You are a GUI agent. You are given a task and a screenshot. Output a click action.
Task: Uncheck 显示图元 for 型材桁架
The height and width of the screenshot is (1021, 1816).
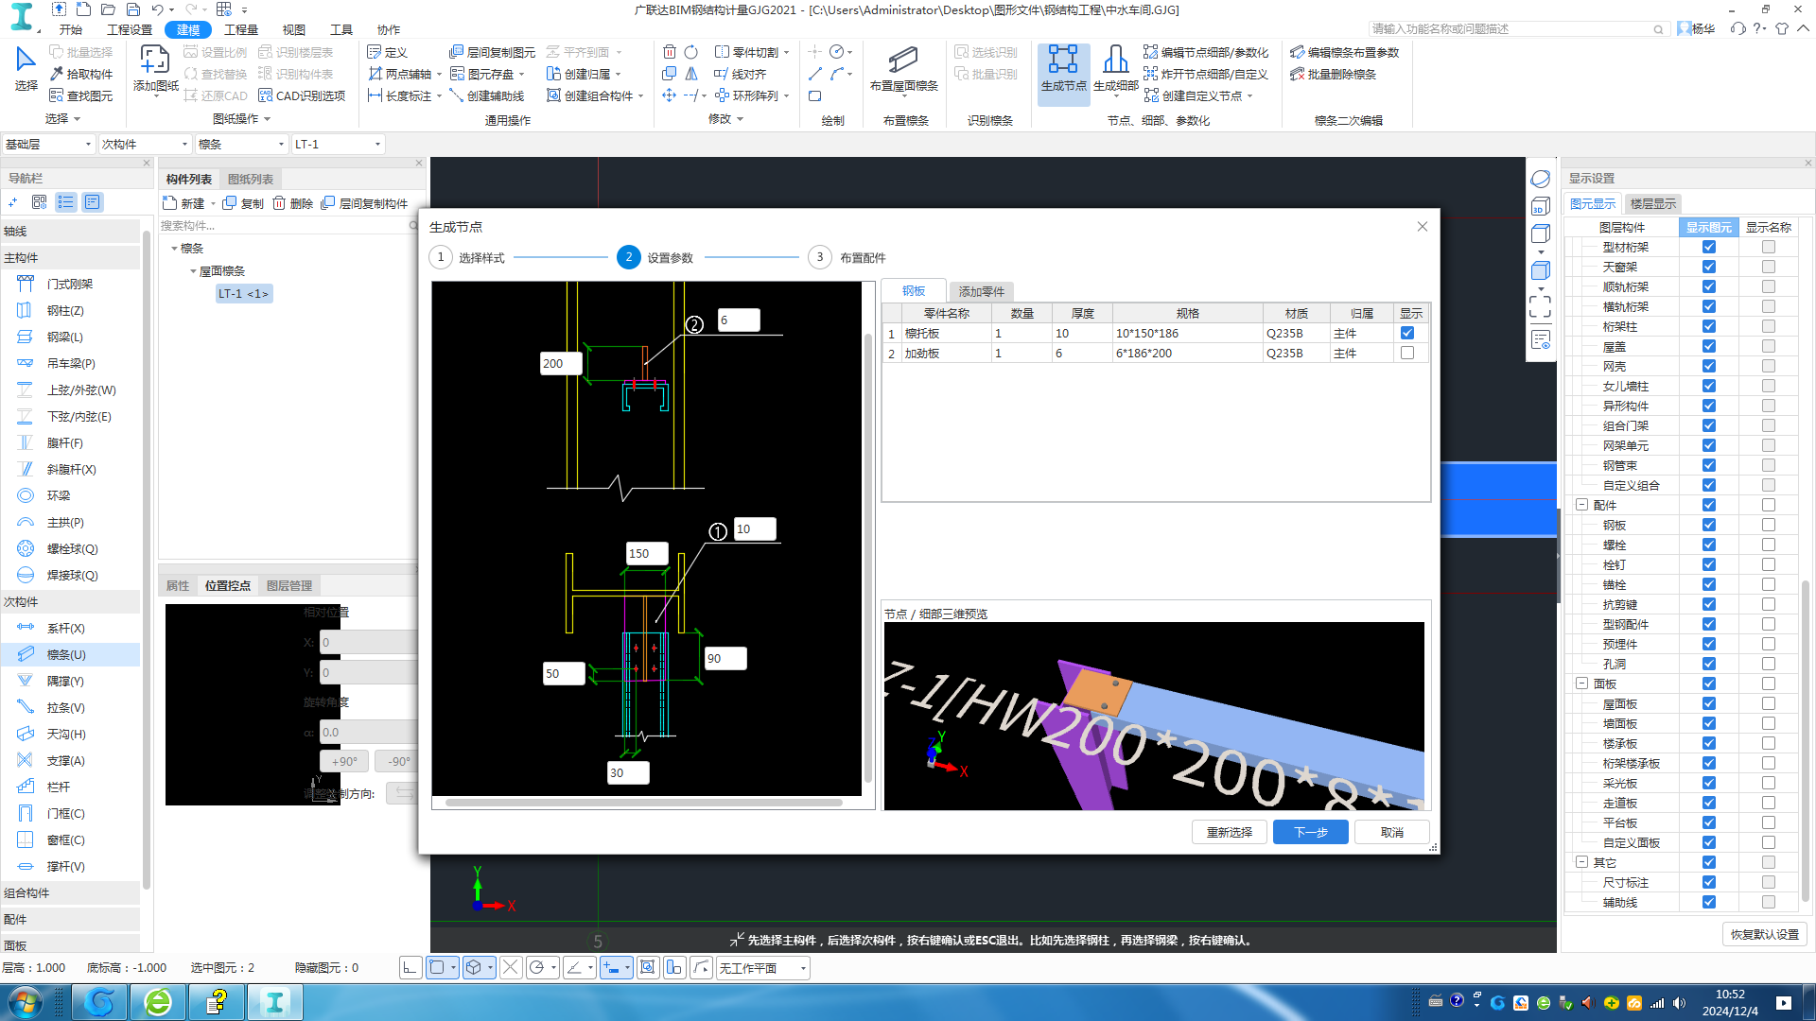pyautogui.click(x=1708, y=247)
